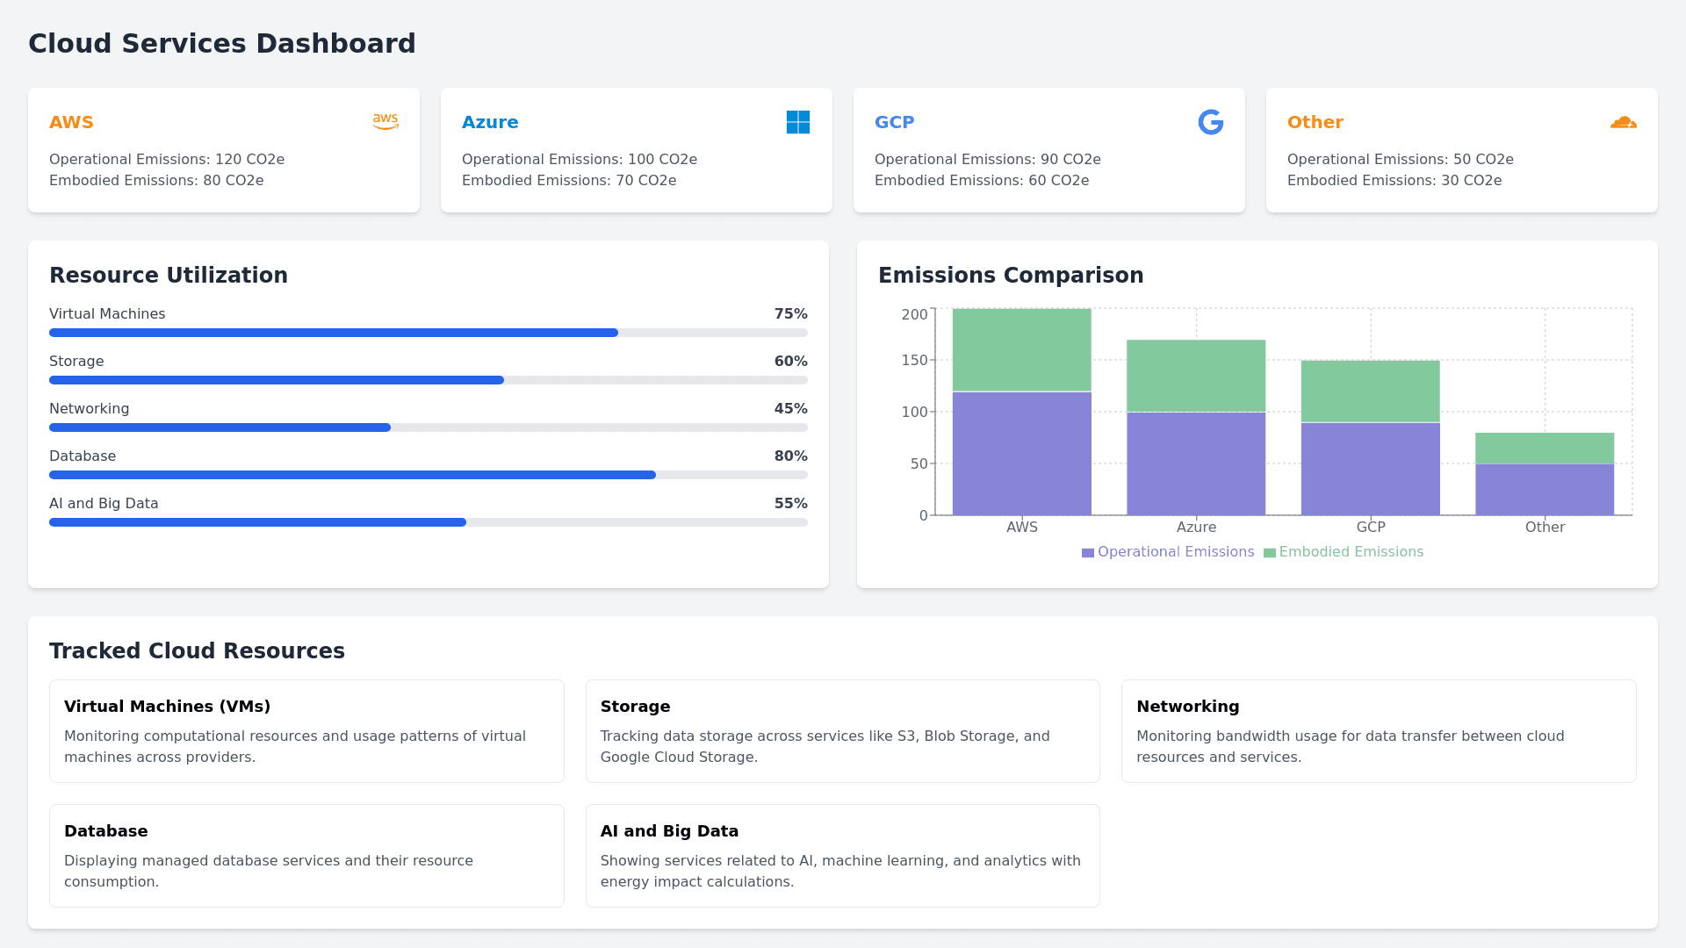Click the Embodied Emissions legend square

click(1269, 553)
